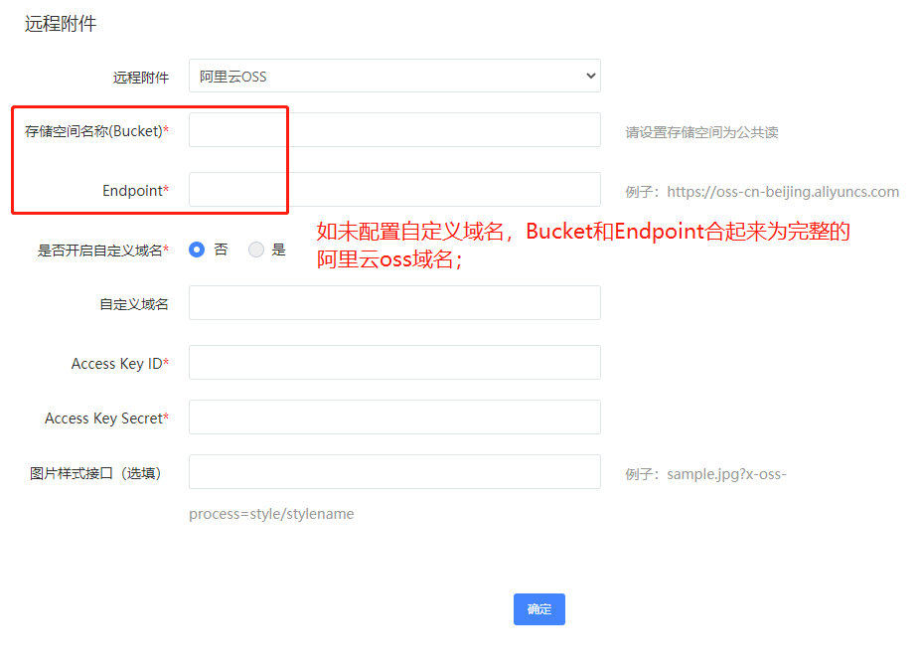Focus the Endpoint input field

394,189
